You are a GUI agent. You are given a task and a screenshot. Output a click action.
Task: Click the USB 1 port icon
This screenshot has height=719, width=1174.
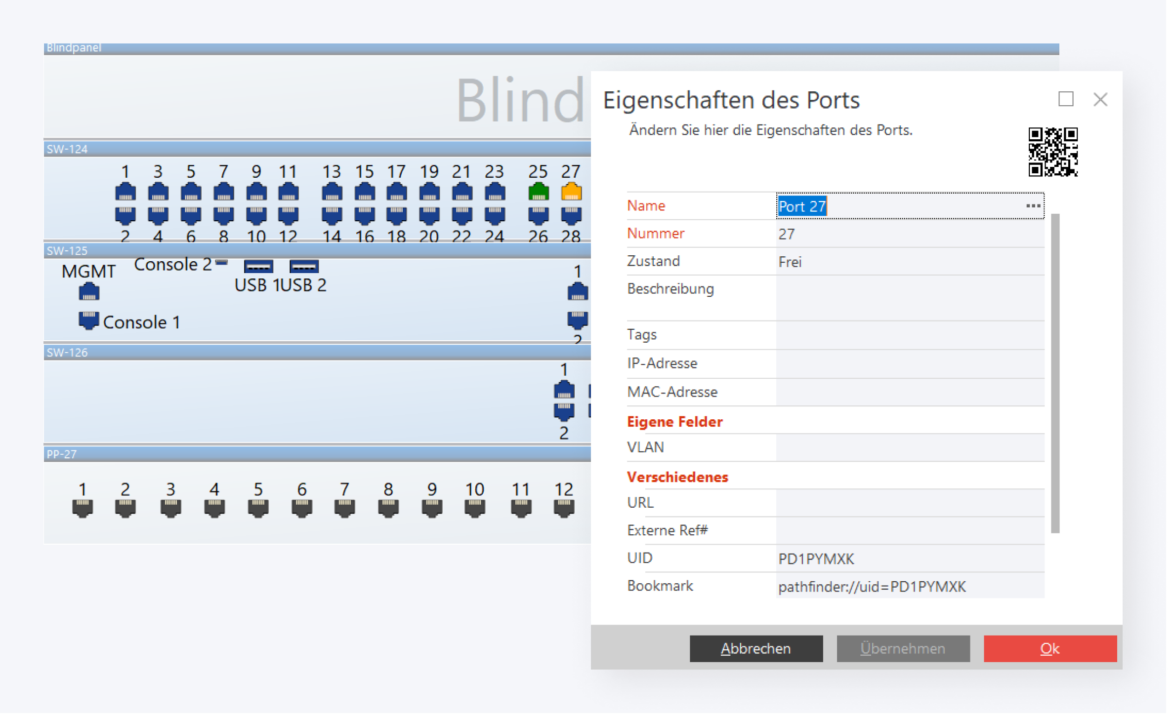pos(258,267)
